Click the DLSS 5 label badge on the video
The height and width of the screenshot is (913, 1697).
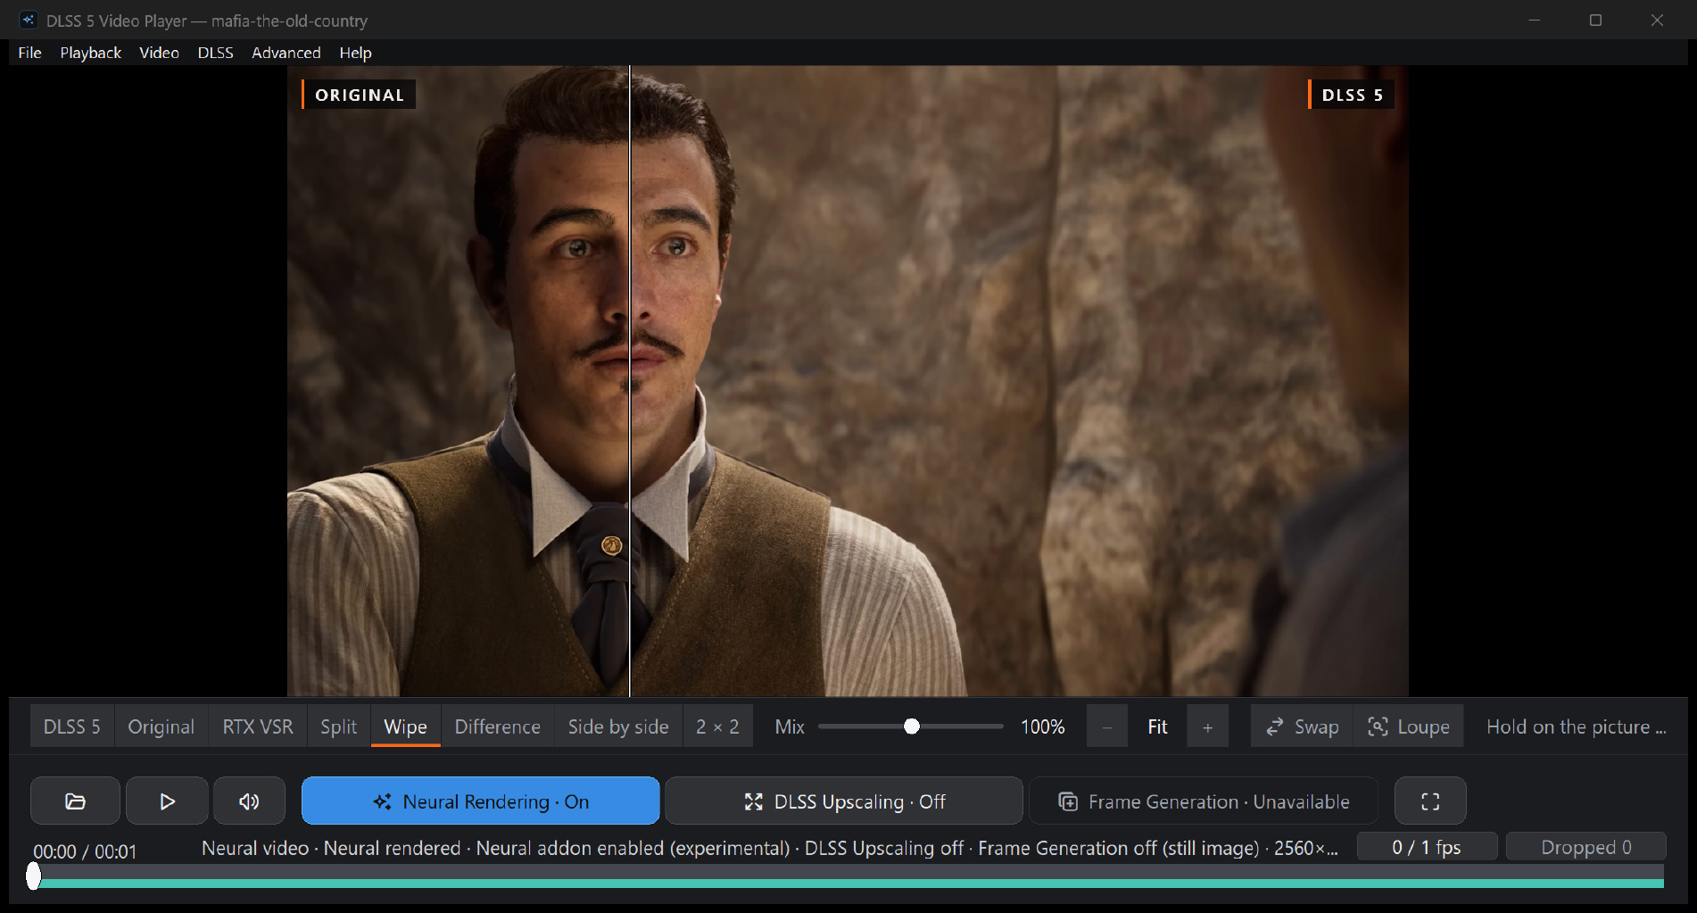(x=1352, y=95)
